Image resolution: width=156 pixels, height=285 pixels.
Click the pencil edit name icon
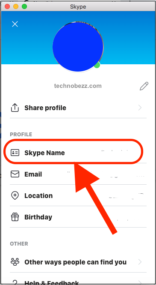tap(144, 86)
